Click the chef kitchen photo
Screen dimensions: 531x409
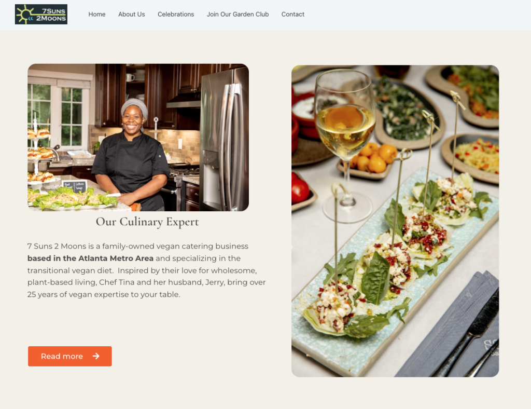tap(138, 137)
